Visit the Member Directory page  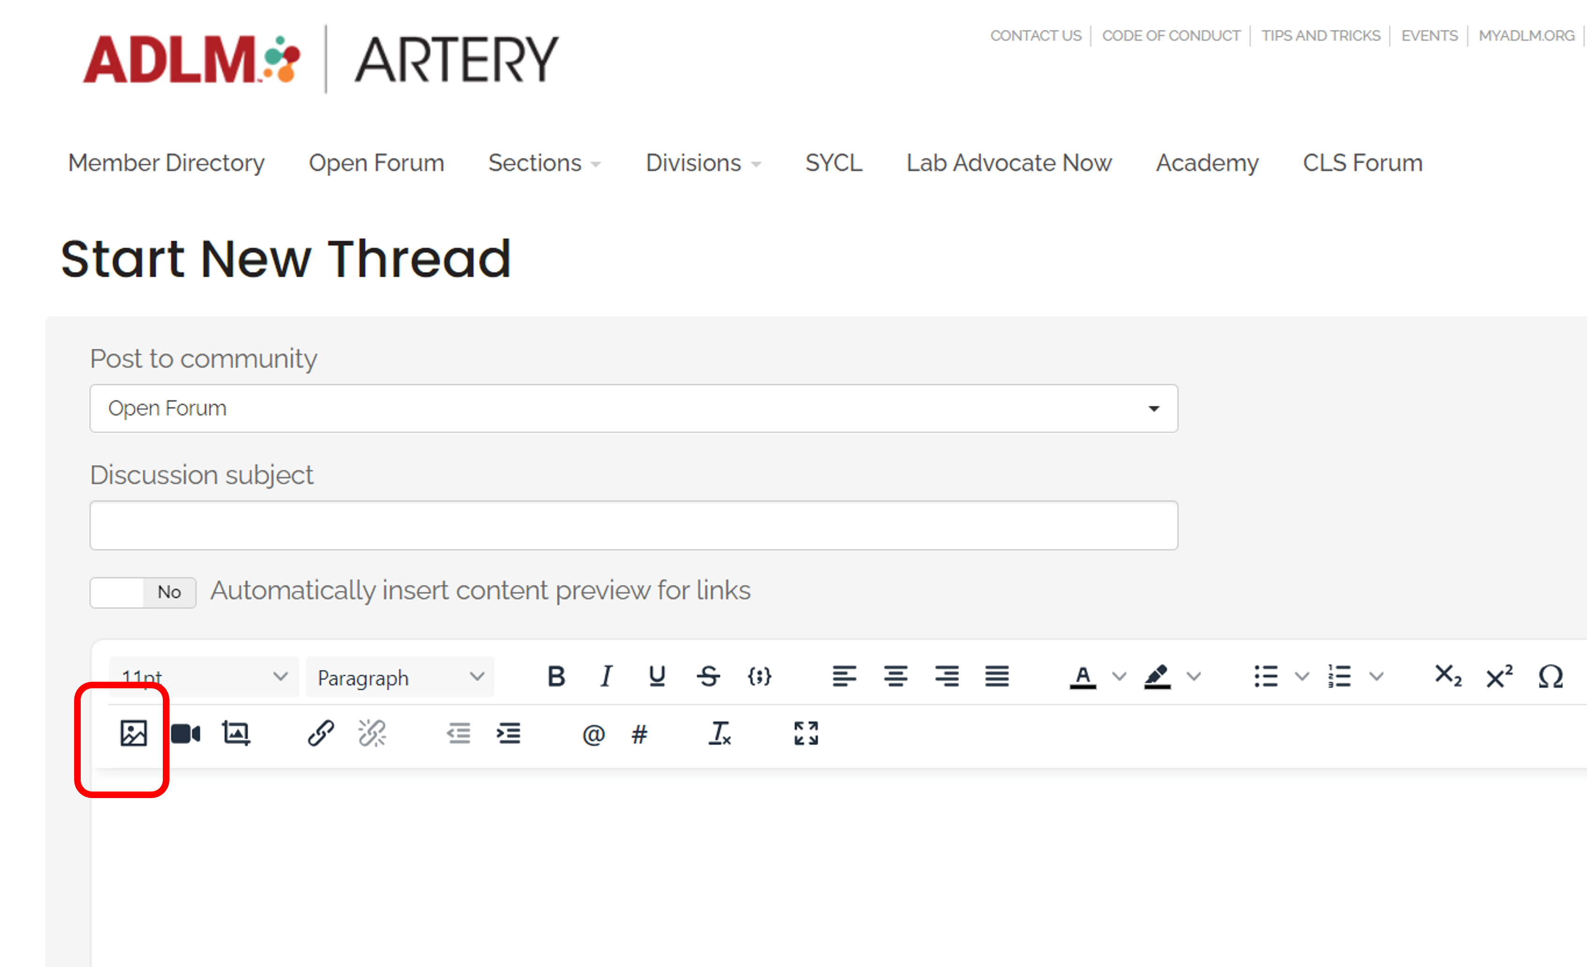[166, 163]
